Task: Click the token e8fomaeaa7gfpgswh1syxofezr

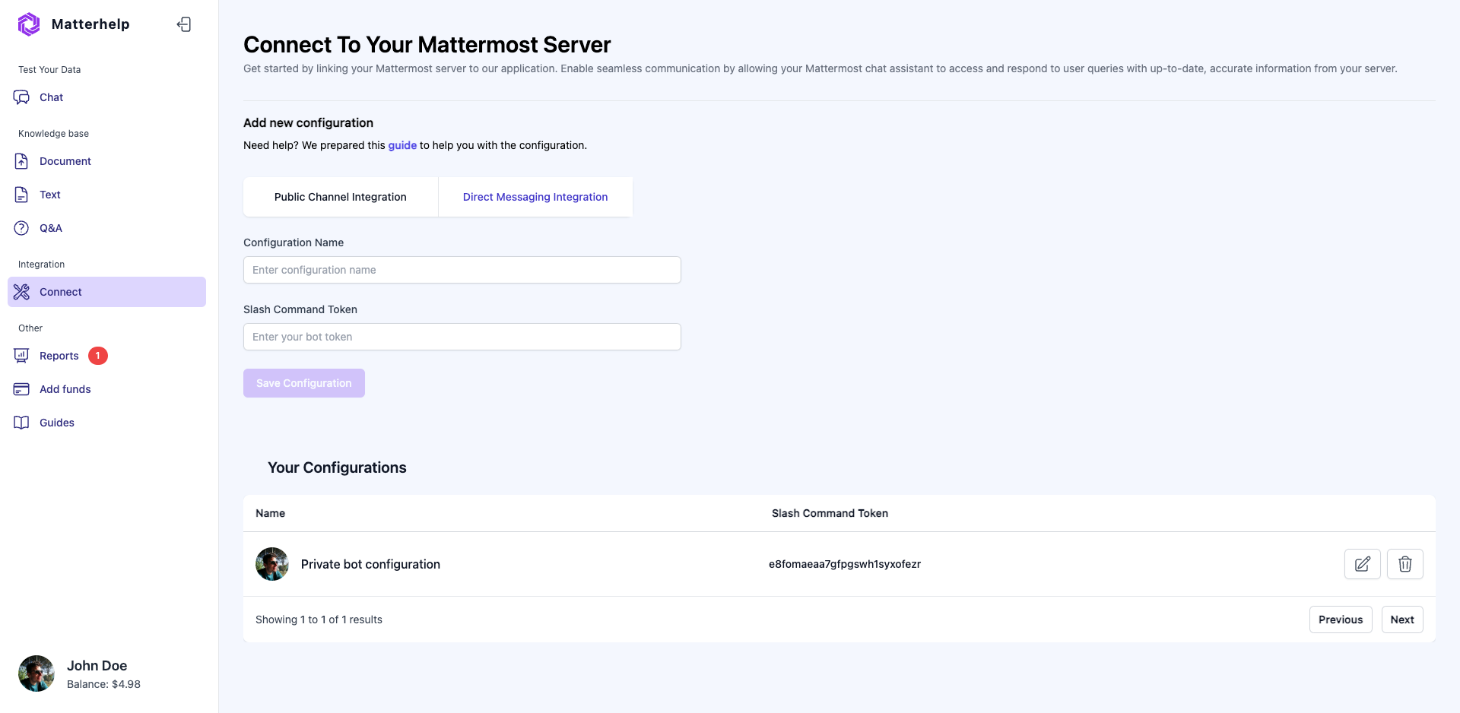Action: [x=845, y=564]
